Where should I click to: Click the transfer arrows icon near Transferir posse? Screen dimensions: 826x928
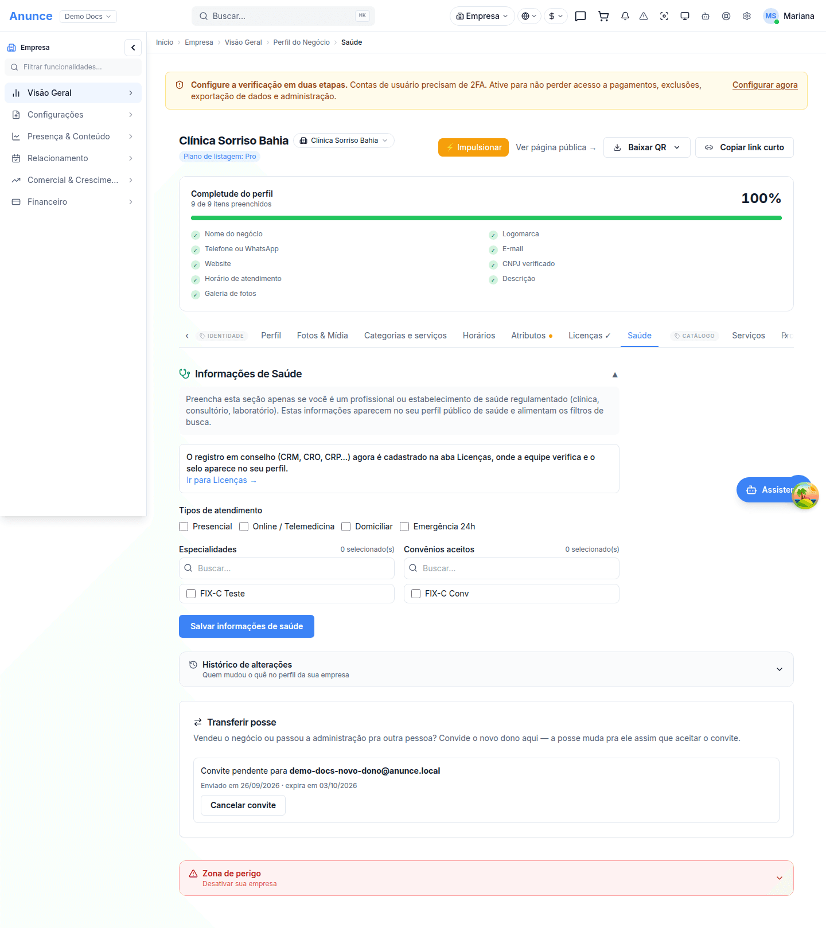(198, 722)
